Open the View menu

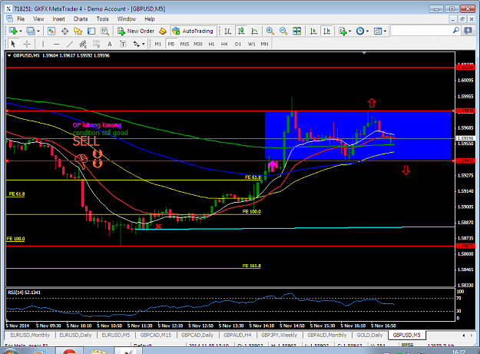(x=38, y=19)
